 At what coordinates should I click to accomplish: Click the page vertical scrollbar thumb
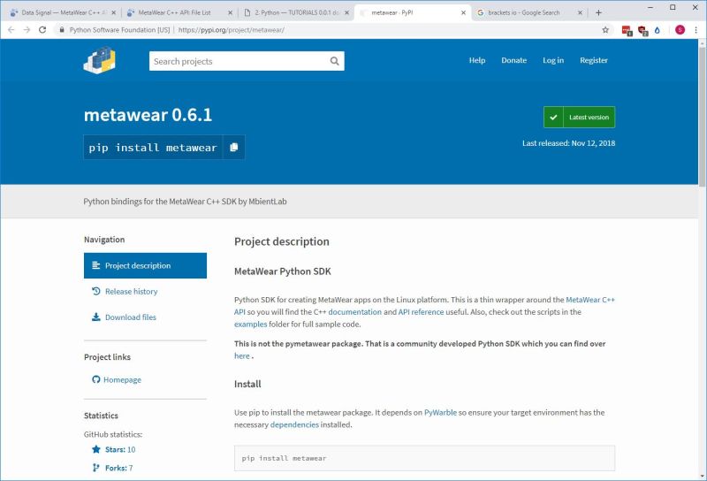[x=702, y=118]
